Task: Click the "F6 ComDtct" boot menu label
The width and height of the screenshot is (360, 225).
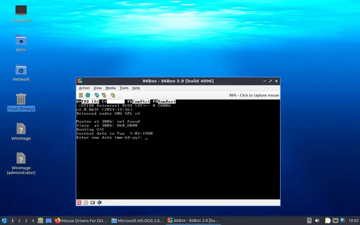Action: 139,102
